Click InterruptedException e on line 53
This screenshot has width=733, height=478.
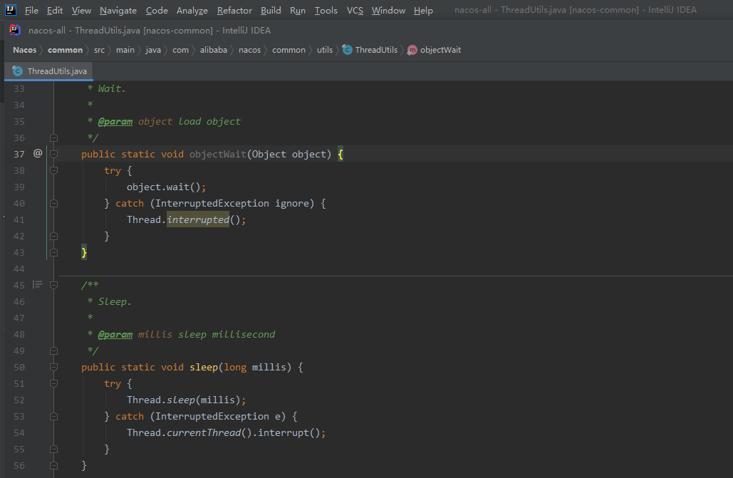(x=218, y=416)
